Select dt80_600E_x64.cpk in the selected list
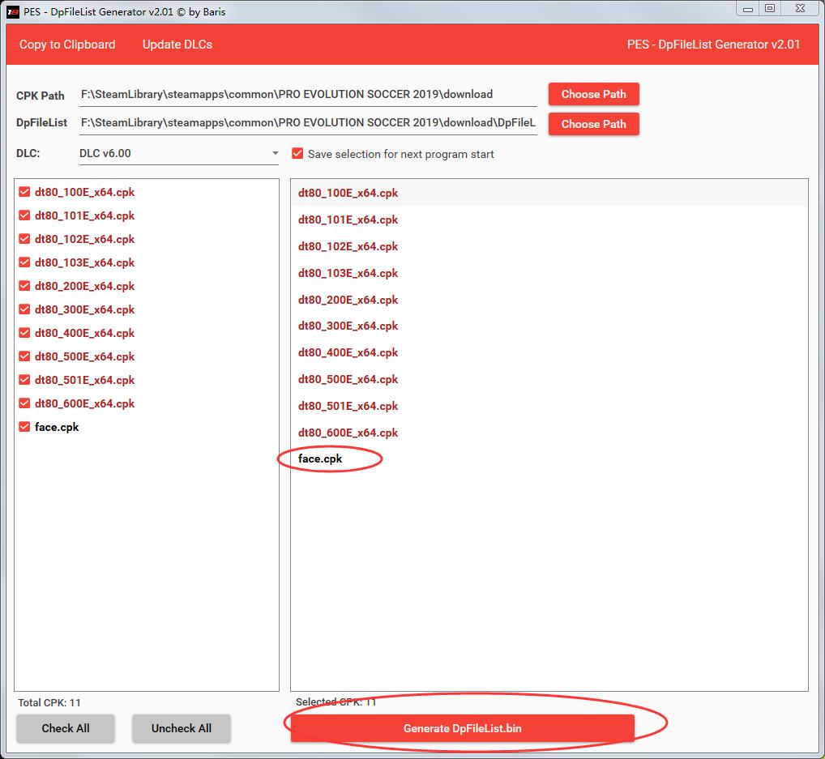 (549, 433)
